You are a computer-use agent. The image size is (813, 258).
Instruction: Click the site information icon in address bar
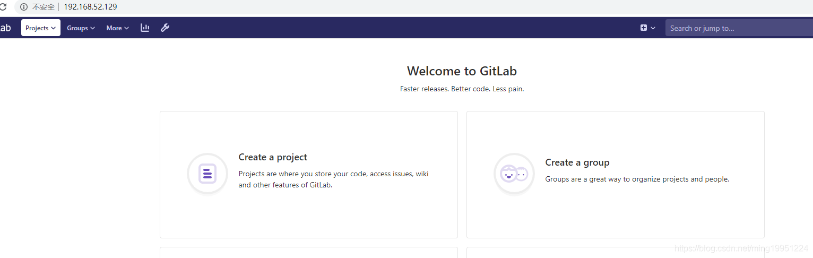pos(23,7)
